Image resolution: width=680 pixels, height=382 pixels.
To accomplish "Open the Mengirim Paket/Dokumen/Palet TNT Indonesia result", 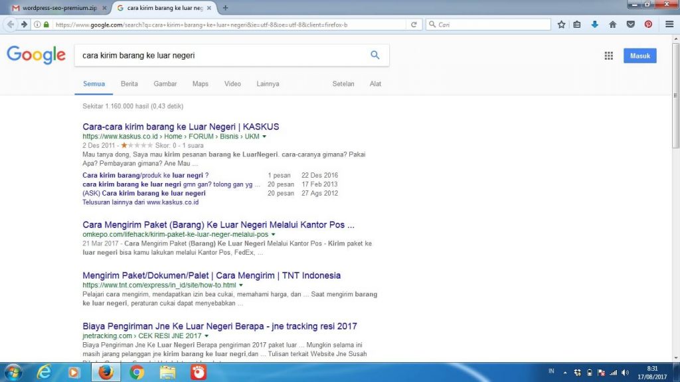I will point(212,275).
